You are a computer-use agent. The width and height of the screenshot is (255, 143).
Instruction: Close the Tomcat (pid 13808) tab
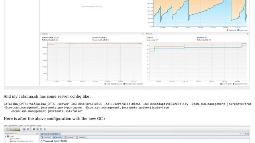pos(60,134)
